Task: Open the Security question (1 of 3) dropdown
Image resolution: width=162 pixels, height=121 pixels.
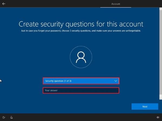Action: tap(81, 81)
